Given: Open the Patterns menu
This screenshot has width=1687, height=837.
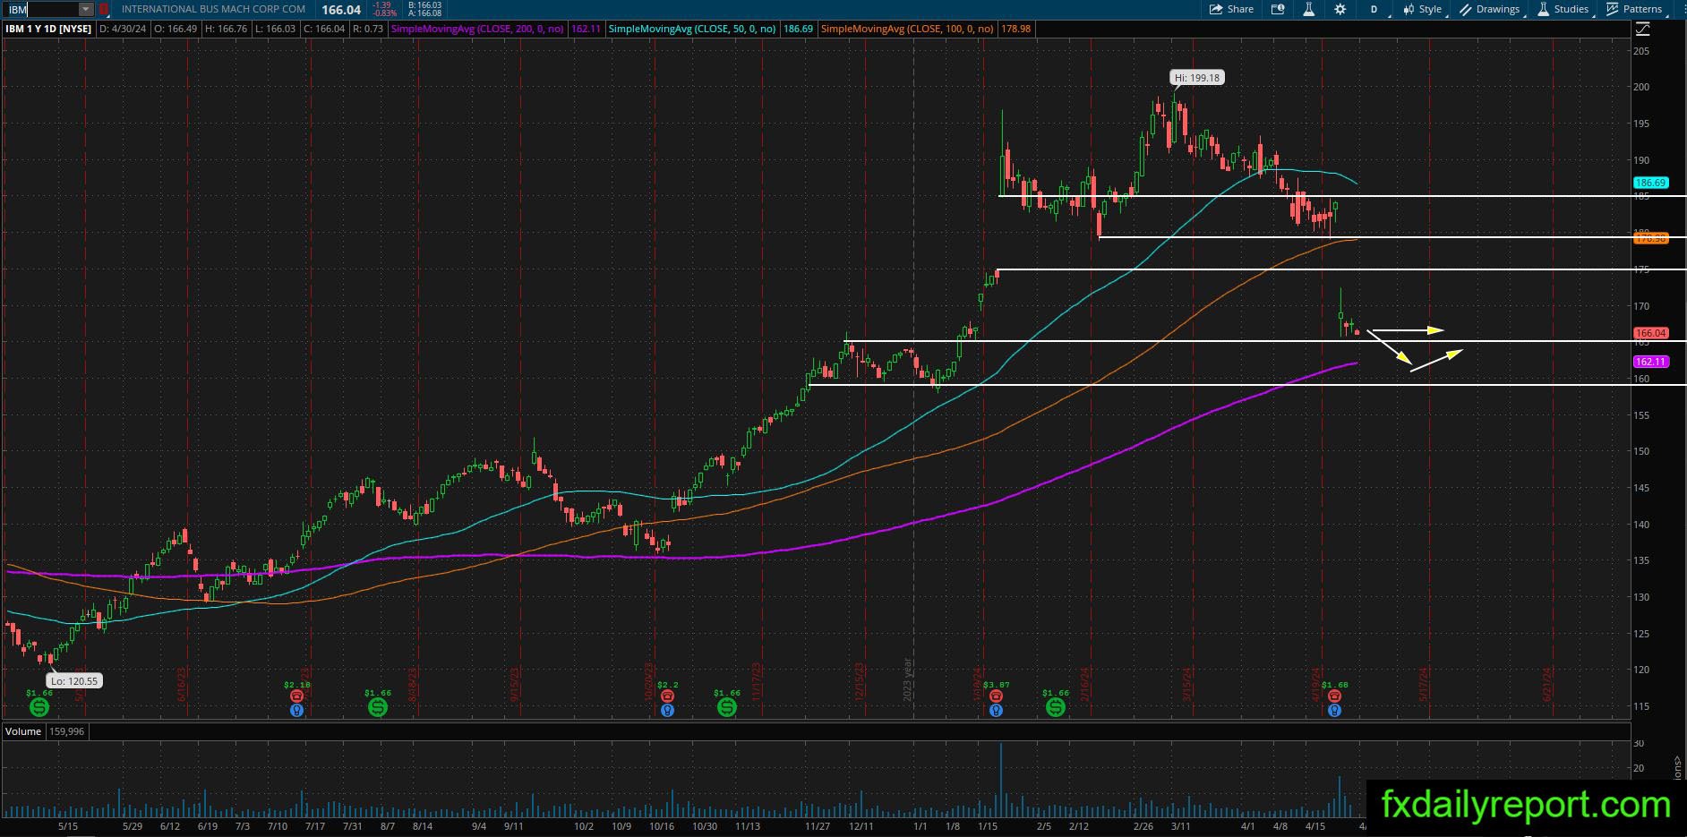Looking at the screenshot, I should click(1635, 9).
